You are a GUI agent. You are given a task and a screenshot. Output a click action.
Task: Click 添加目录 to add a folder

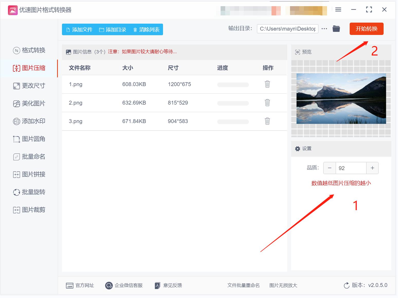[113, 29]
